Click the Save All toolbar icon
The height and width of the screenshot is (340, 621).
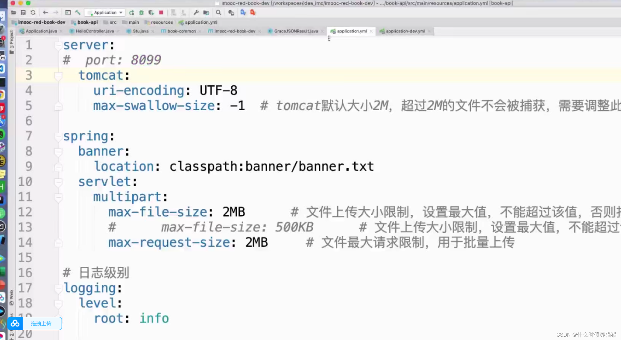(23, 13)
